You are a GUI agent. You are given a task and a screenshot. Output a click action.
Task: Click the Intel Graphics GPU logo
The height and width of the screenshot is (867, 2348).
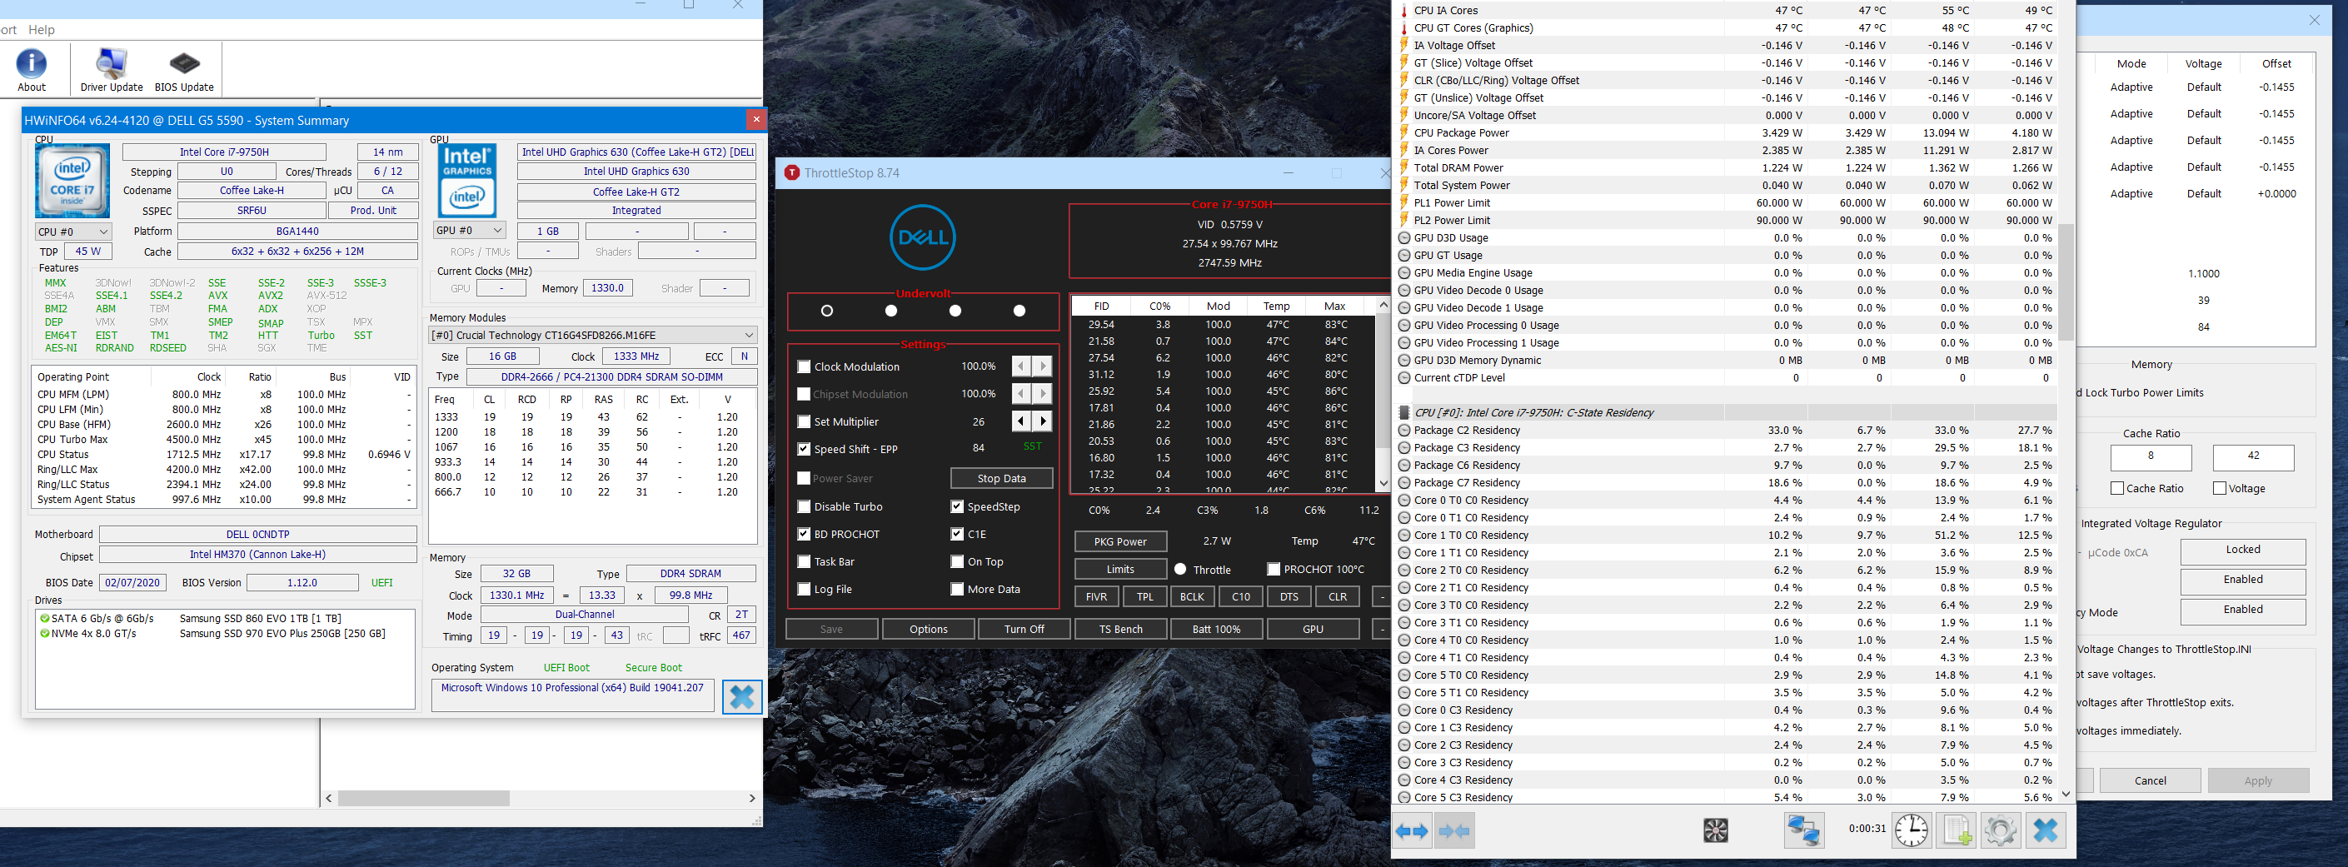(x=466, y=180)
